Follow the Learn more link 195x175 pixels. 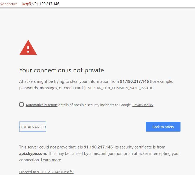coord(51,160)
